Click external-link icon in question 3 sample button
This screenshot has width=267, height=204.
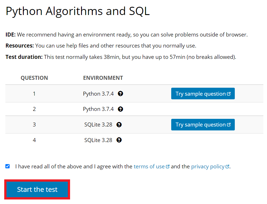pyautogui.click(x=229, y=125)
